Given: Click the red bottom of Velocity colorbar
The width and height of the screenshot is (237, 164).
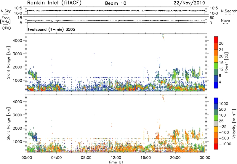Looking at the screenshot, I should (216, 147).
